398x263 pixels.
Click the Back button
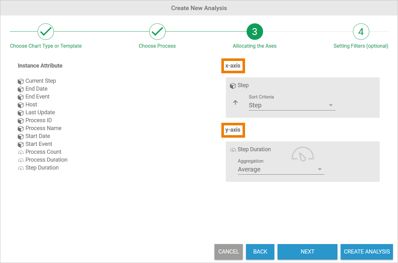tap(260, 252)
